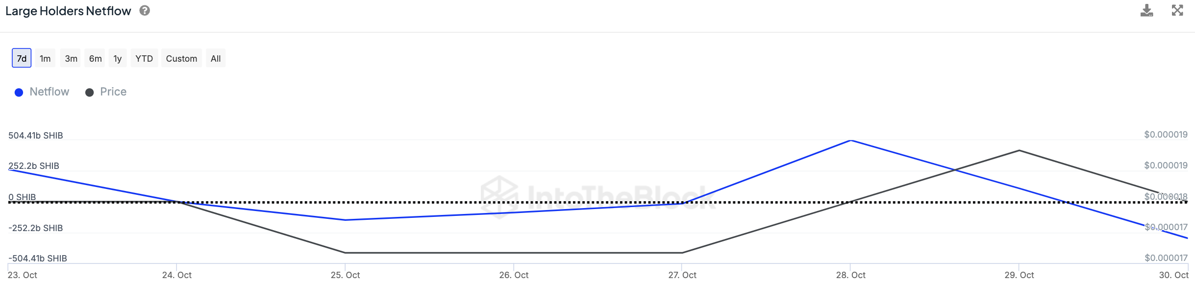Open the Custom date range picker
Screen dimensions: 1195x283
pyautogui.click(x=181, y=58)
